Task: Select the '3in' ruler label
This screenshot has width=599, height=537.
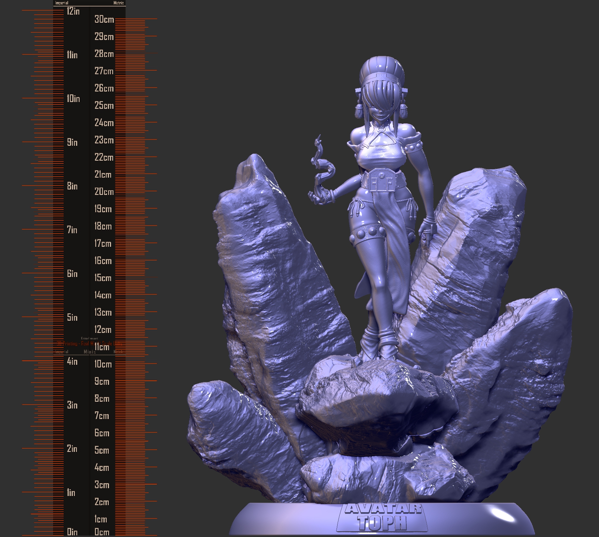Action: pyautogui.click(x=72, y=405)
